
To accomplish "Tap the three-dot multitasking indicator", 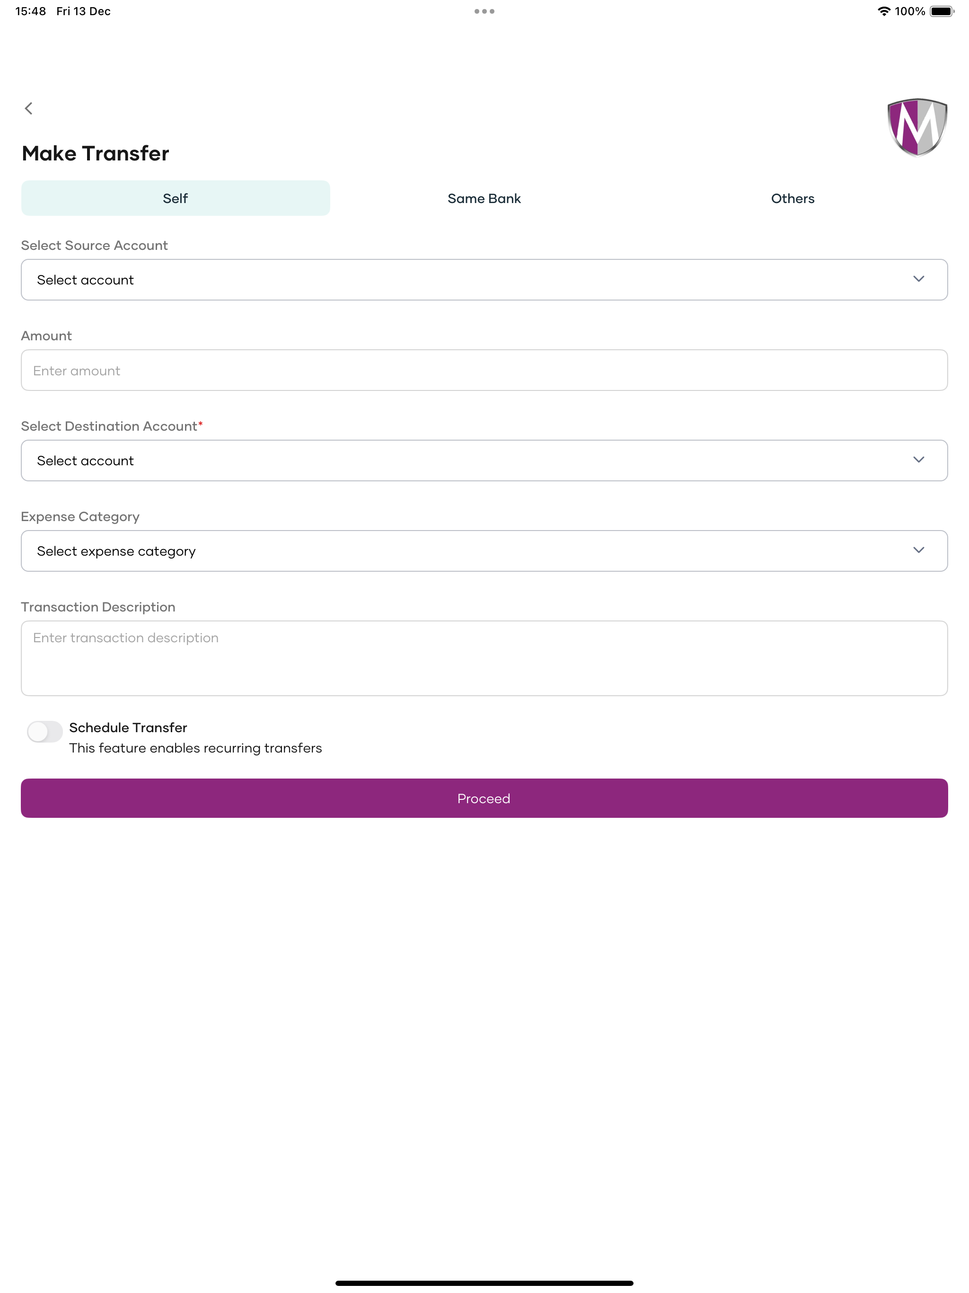I will [x=484, y=11].
